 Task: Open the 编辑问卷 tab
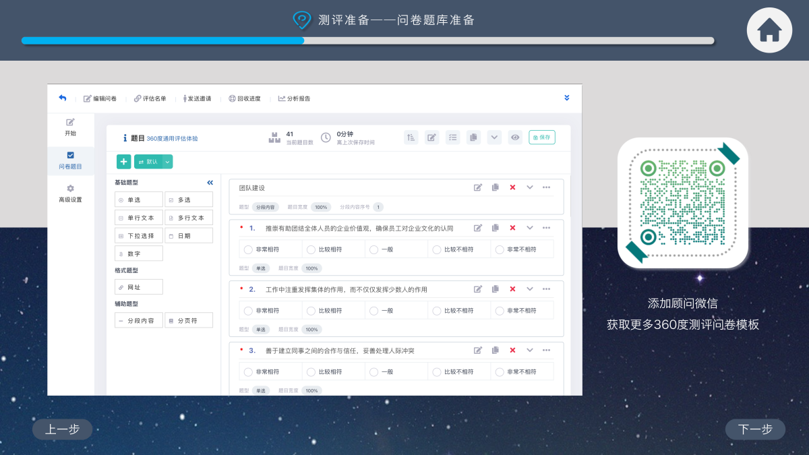tap(100, 98)
